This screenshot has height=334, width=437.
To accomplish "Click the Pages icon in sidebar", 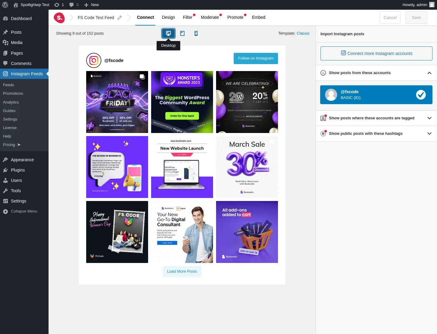I will click(x=5, y=53).
